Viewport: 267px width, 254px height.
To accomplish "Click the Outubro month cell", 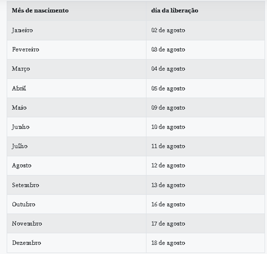I will [23, 204].
